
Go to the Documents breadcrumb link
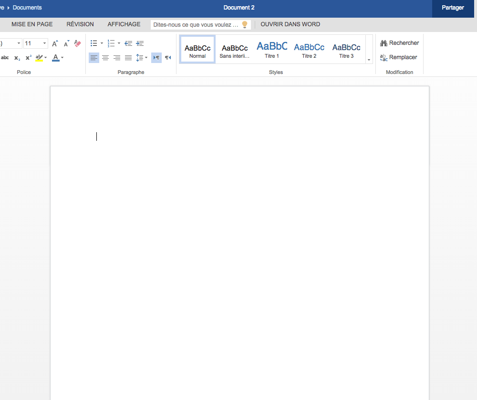27,8
